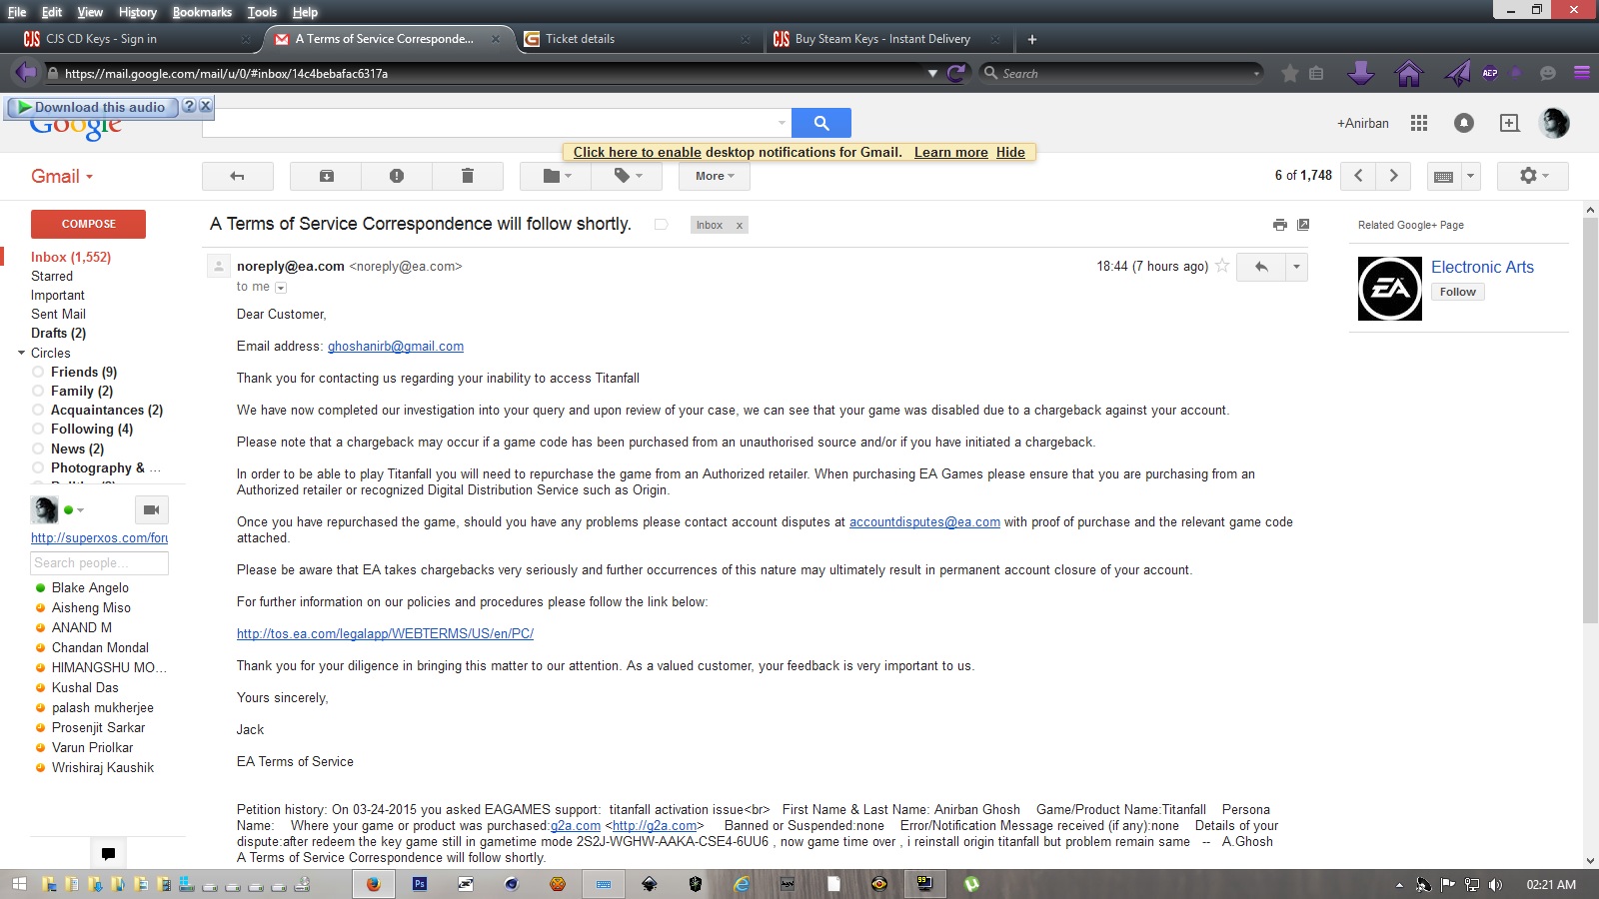Open chat with Kushal Das
Viewport: 1599px width, 899px height.
pyautogui.click(x=85, y=687)
